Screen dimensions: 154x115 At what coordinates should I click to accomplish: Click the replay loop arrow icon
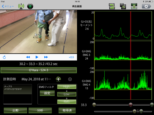click(4, 57)
